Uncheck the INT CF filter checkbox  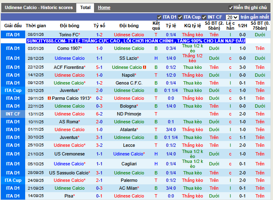tap(204, 17)
